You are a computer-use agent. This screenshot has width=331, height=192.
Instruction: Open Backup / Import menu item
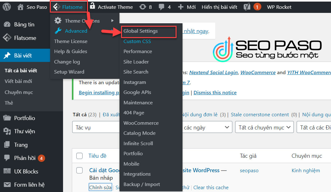click(142, 184)
